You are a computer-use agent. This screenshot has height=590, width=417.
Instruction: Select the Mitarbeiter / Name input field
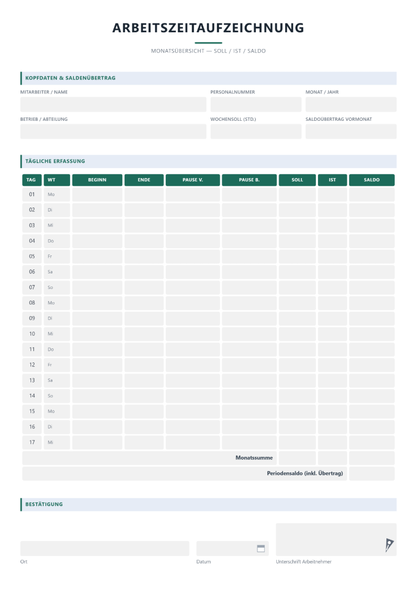pyautogui.click(x=113, y=104)
